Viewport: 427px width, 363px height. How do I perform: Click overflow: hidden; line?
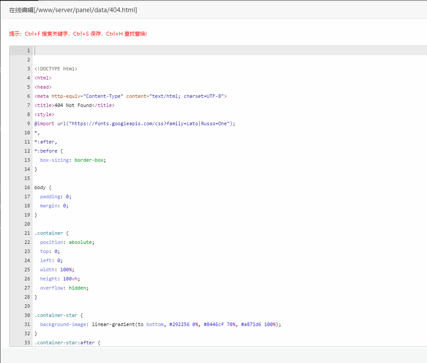64,288
